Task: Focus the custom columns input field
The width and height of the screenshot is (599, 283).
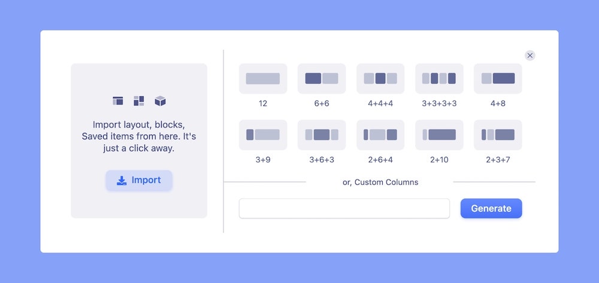Action: tap(344, 209)
